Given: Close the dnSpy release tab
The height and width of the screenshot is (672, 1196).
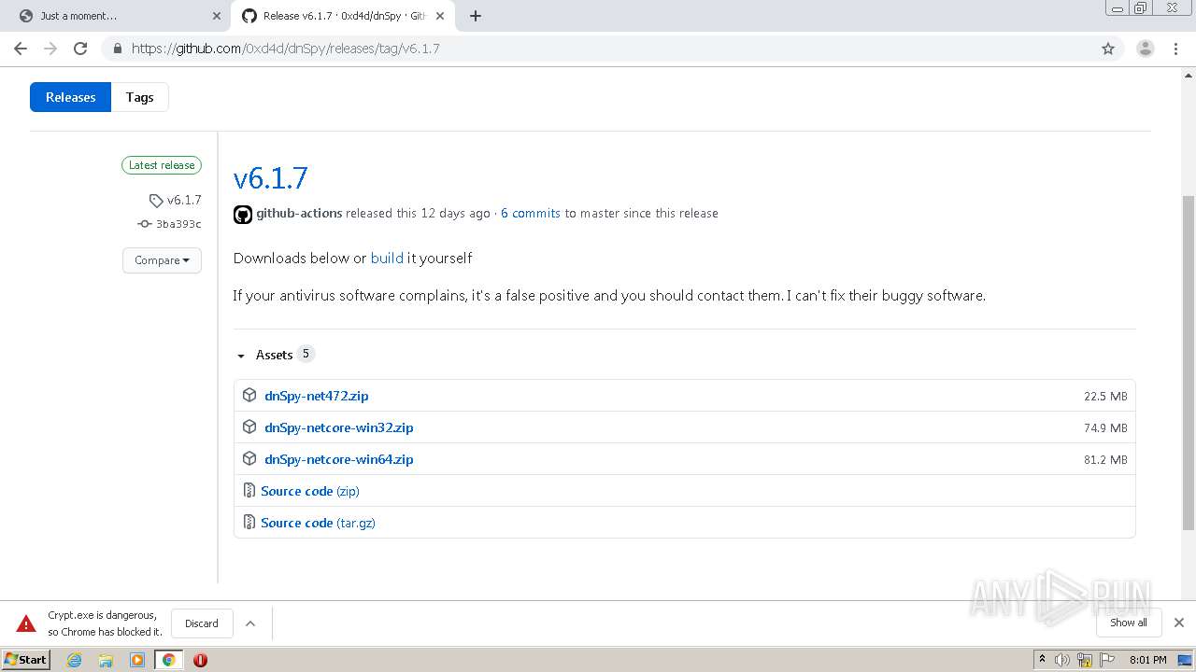Looking at the screenshot, I should [439, 16].
